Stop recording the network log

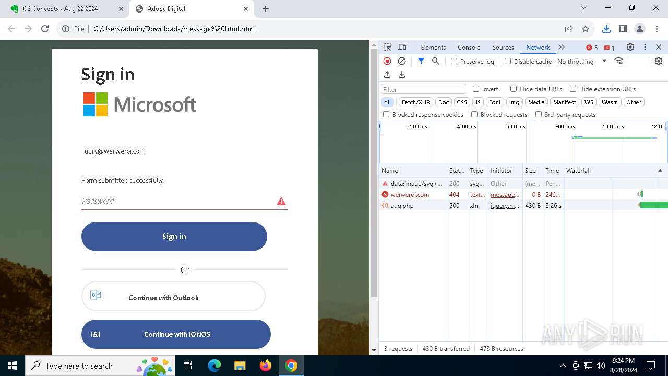click(387, 61)
